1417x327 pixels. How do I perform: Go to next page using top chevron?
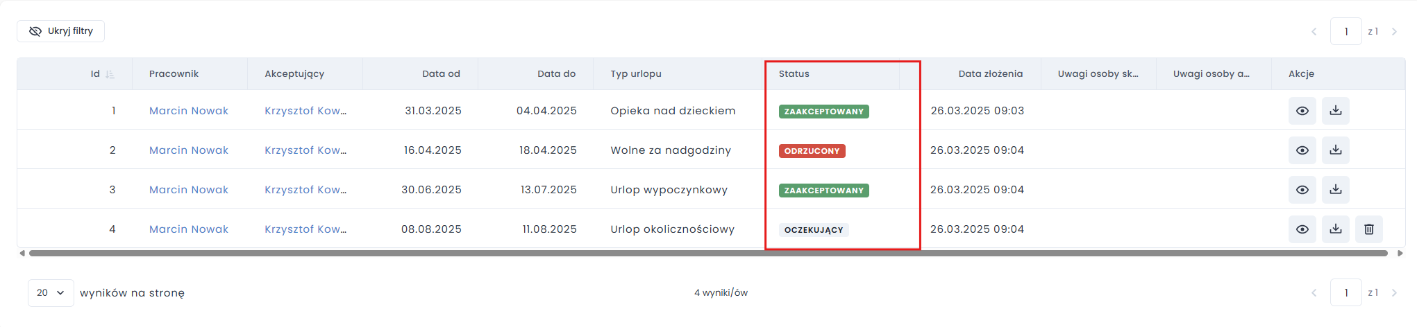tap(1393, 32)
